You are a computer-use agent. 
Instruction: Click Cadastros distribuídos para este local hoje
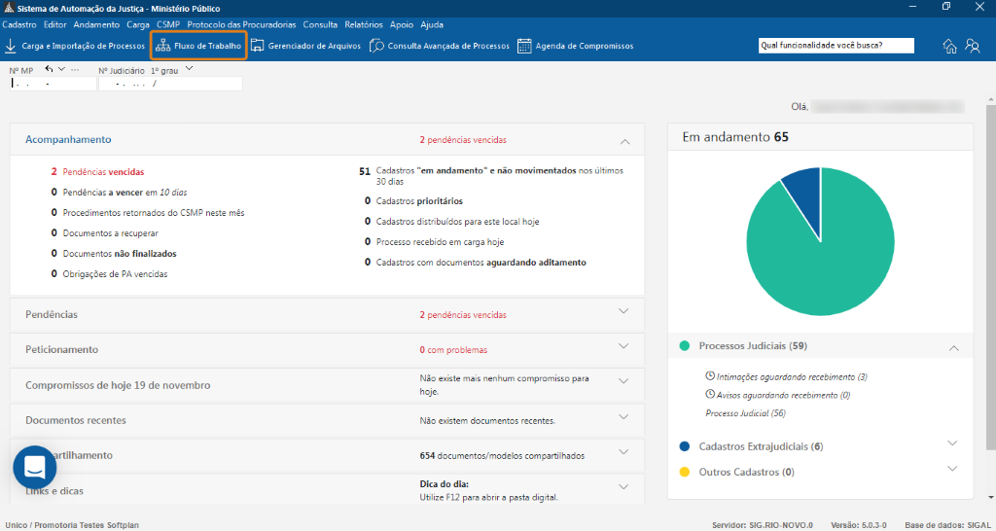pos(457,222)
